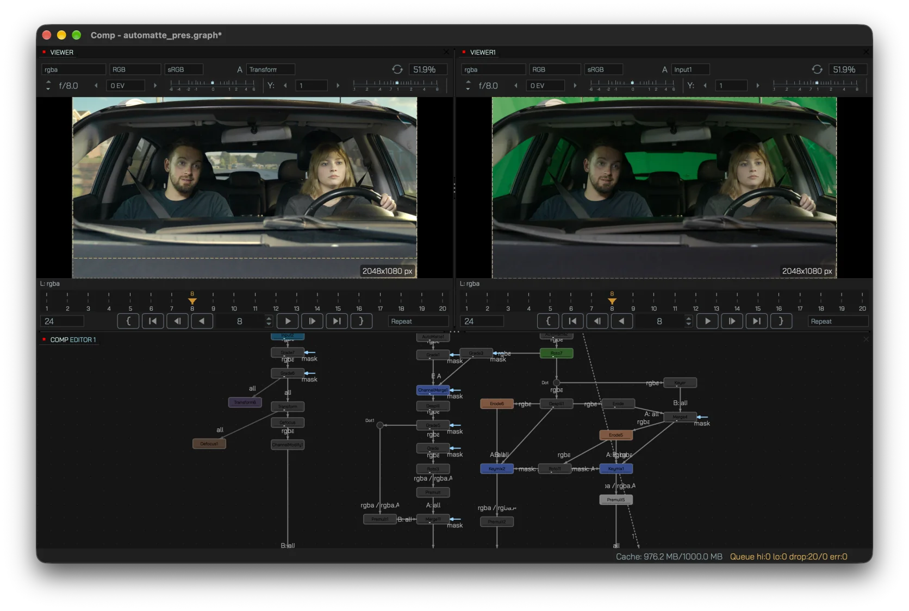909x611 pixels.
Task: Decrease exposure arrow left of 0 EV, VIEWER1
Action: 516,85
